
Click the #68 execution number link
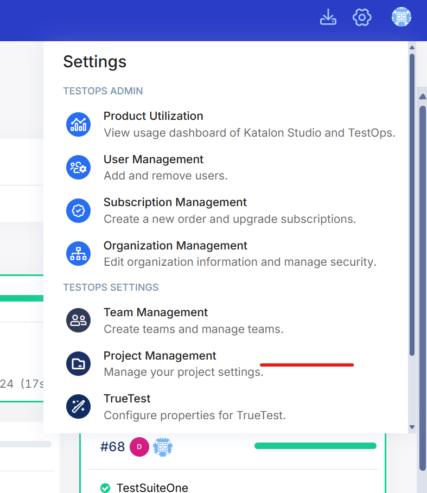coord(112,447)
